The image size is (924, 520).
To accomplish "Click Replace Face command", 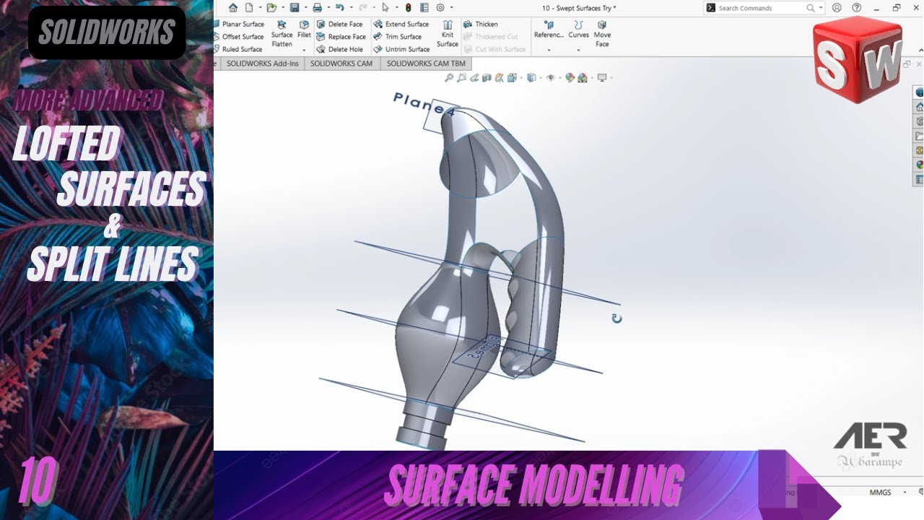I will click(341, 37).
